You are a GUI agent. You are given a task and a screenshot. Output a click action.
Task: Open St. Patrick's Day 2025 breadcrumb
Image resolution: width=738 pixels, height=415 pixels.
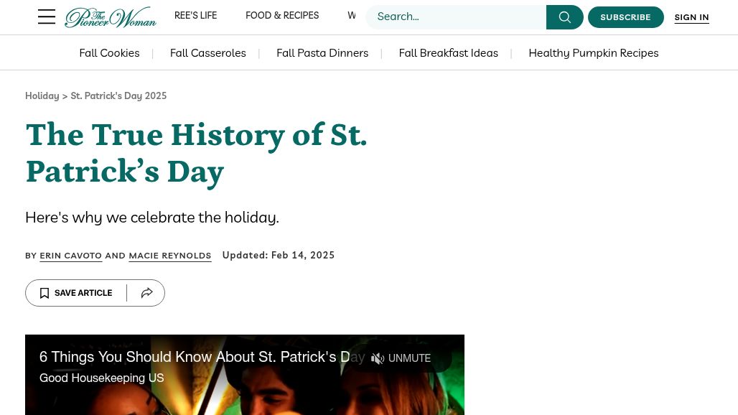click(118, 96)
